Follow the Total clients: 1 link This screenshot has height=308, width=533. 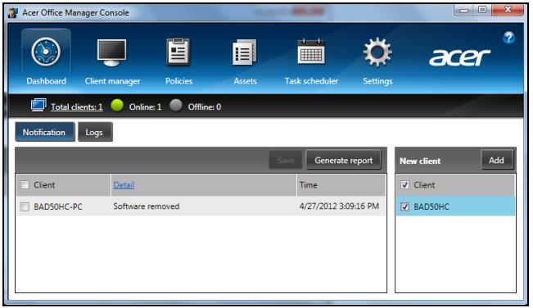76,106
